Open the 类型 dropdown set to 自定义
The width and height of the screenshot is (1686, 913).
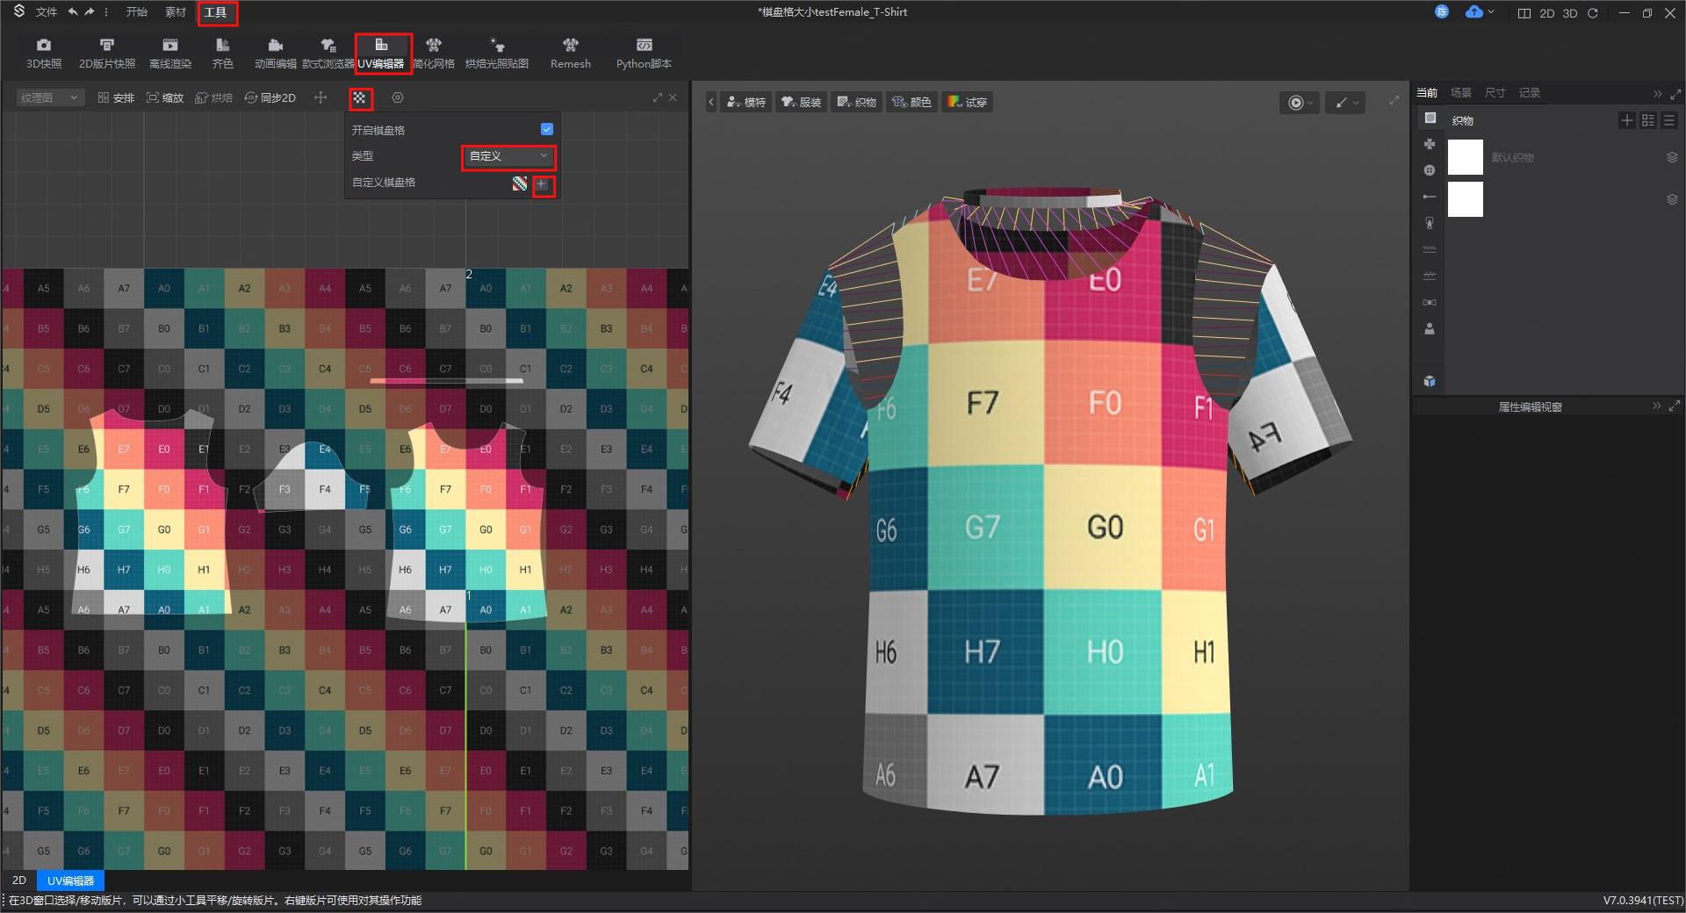click(508, 156)
